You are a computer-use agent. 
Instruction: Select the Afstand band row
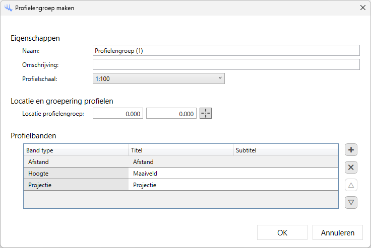tap(76, 162)
